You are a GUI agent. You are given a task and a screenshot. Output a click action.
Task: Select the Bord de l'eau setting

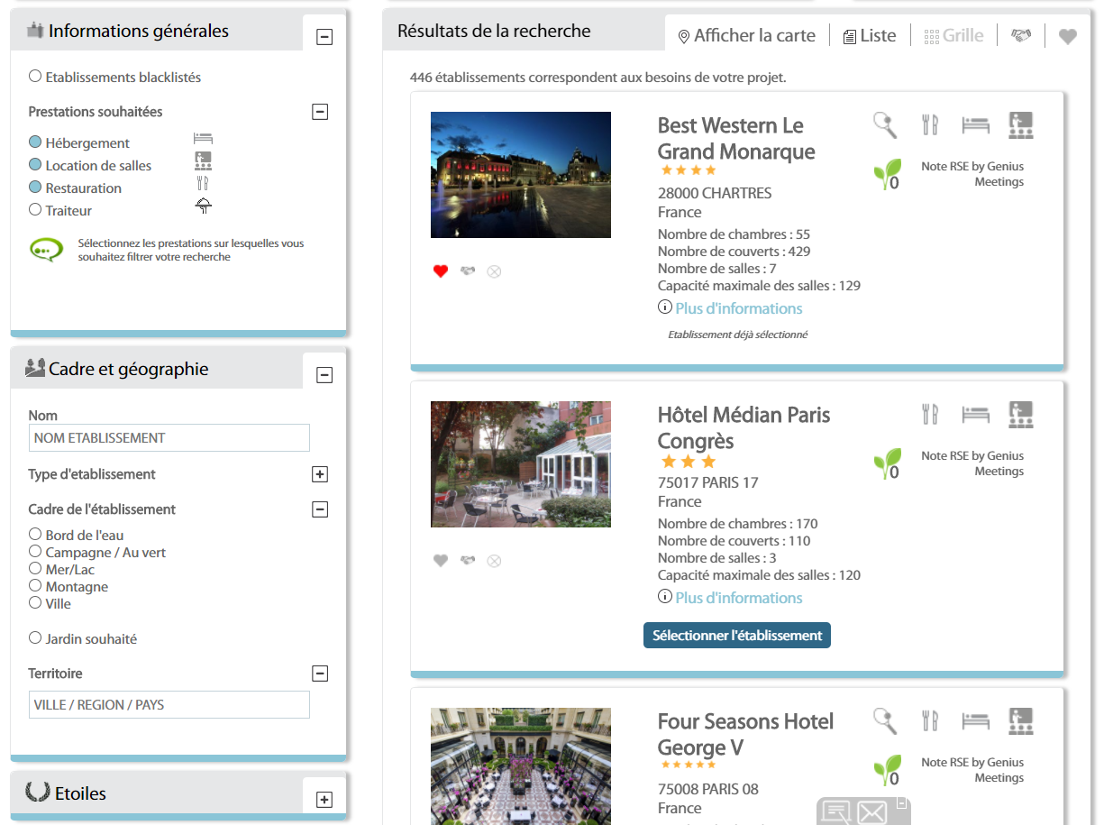click(35, 535)
